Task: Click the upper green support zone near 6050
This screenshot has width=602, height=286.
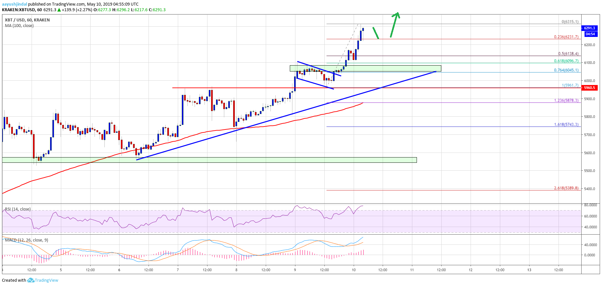Action: [x=395, y=68]
